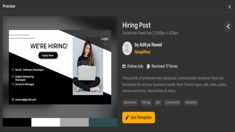Viewport: 235px width, 132px height.
Task: Click the Hiring Post template preview image
Action: [x=60, y=67]
